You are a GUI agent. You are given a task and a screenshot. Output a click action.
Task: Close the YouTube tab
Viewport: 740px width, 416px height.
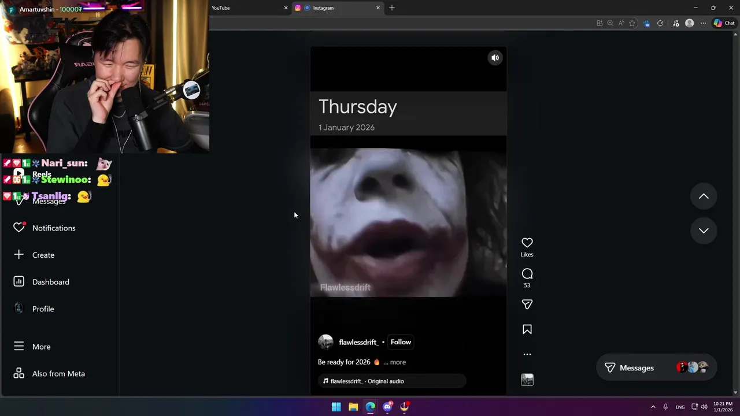click(286, 8)
